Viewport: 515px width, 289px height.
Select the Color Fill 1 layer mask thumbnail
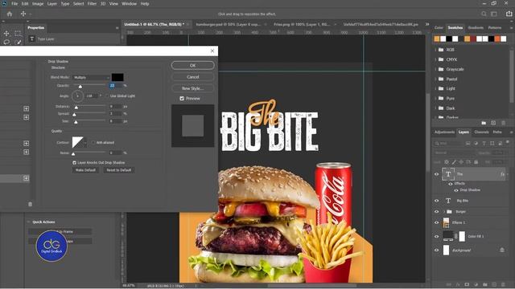pyautogui.click(x=462, y=236)
